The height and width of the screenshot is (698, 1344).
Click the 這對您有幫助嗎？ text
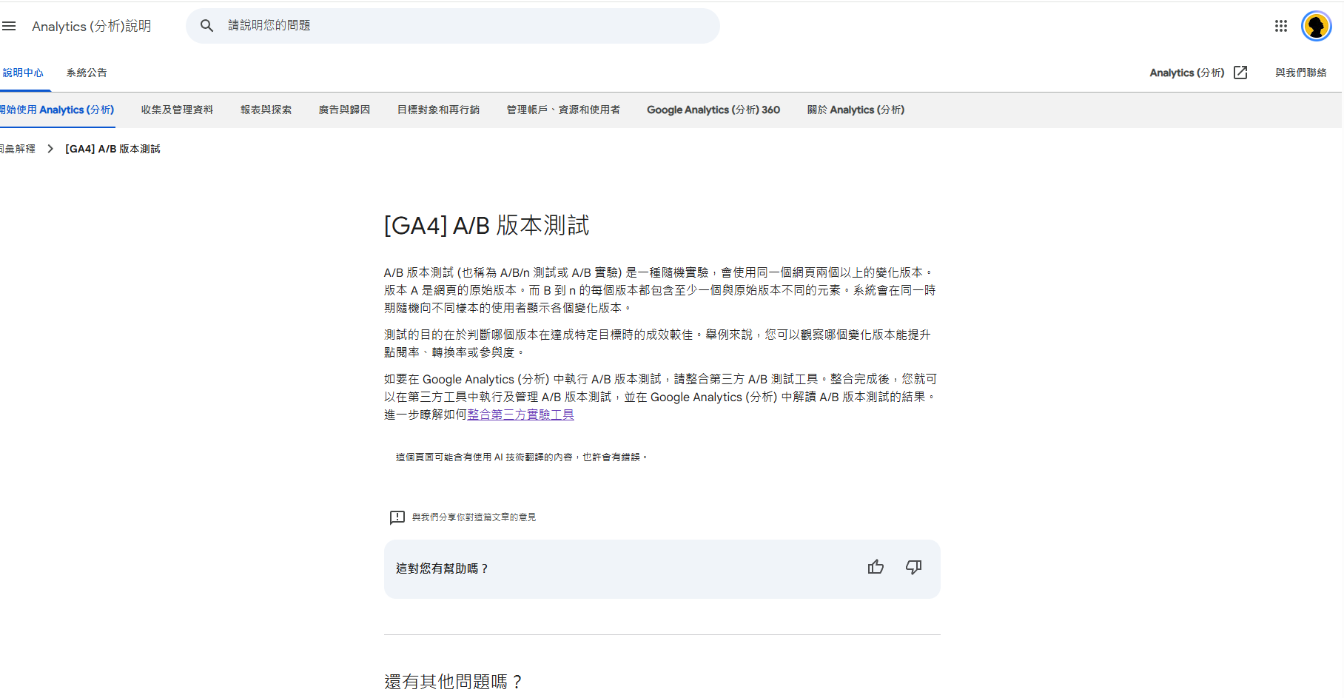pos(443,568)
